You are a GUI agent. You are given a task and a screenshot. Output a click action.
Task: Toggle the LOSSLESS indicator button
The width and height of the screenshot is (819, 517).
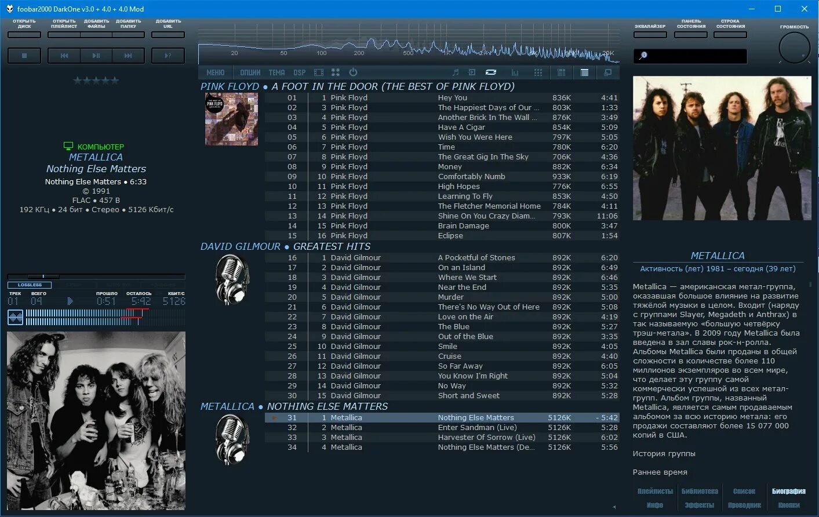30,285
